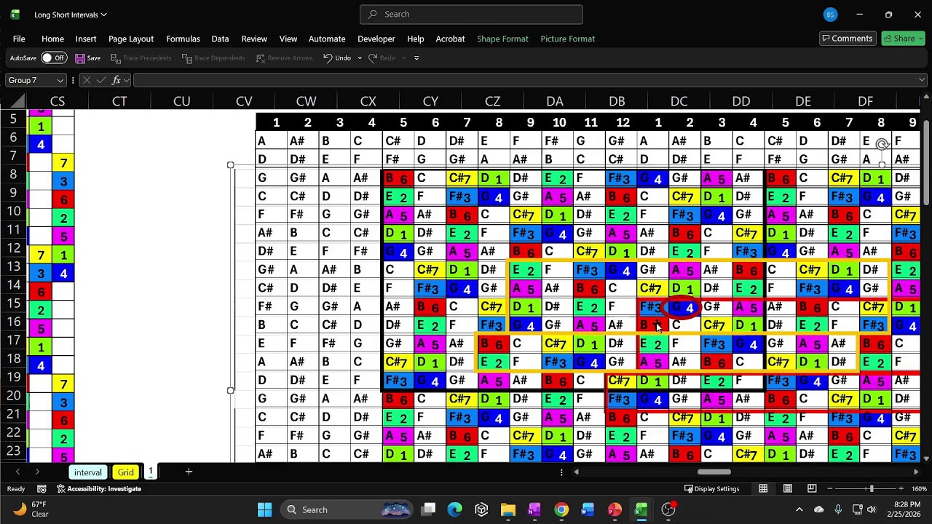The height and width of the screenshot is (524, 932).
Task: Click the picture rotation handle near top-right
Action: tap(882, 144)
